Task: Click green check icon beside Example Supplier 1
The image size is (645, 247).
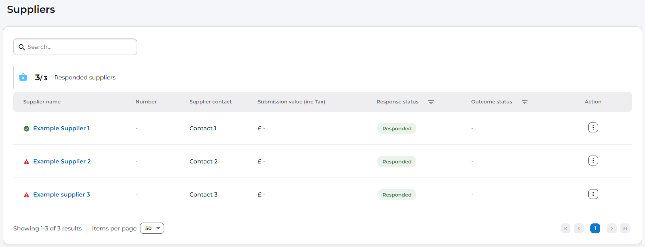Action: click(x=27, y=129)
